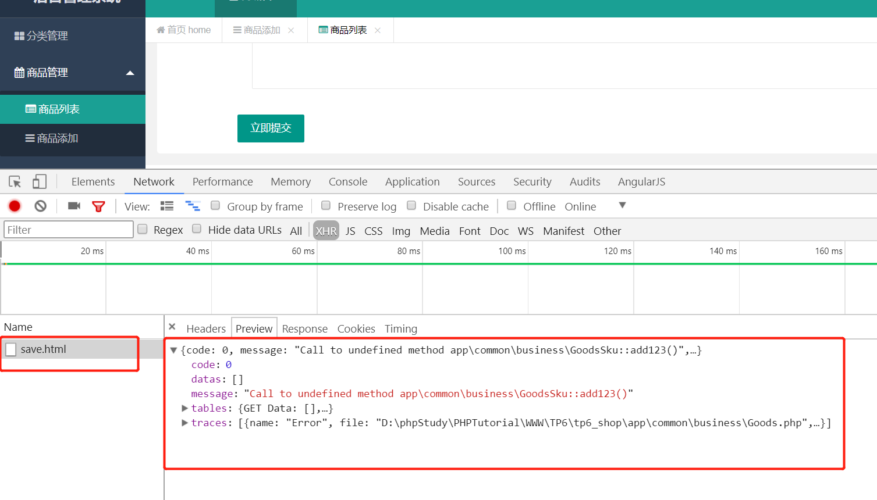This screenshot has width=877, height=500.
Task: Filter requests by Manifest type
Action: click(x=563, y=231)
